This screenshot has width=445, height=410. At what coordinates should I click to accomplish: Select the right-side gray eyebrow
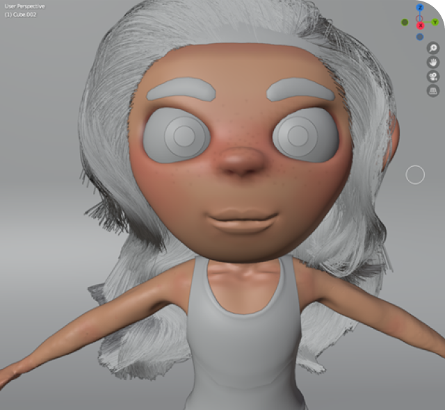(302, 91)
